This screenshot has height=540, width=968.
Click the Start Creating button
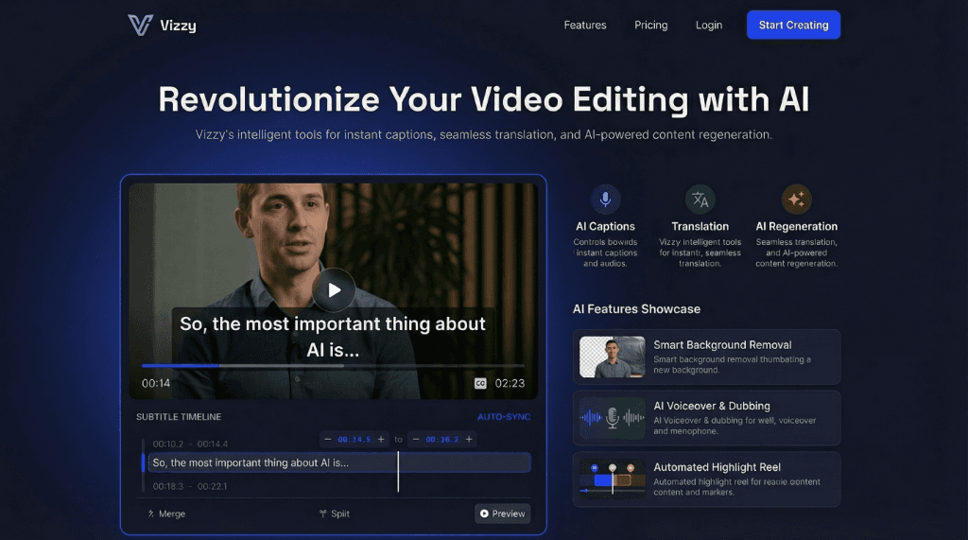[x=793, y=26]
